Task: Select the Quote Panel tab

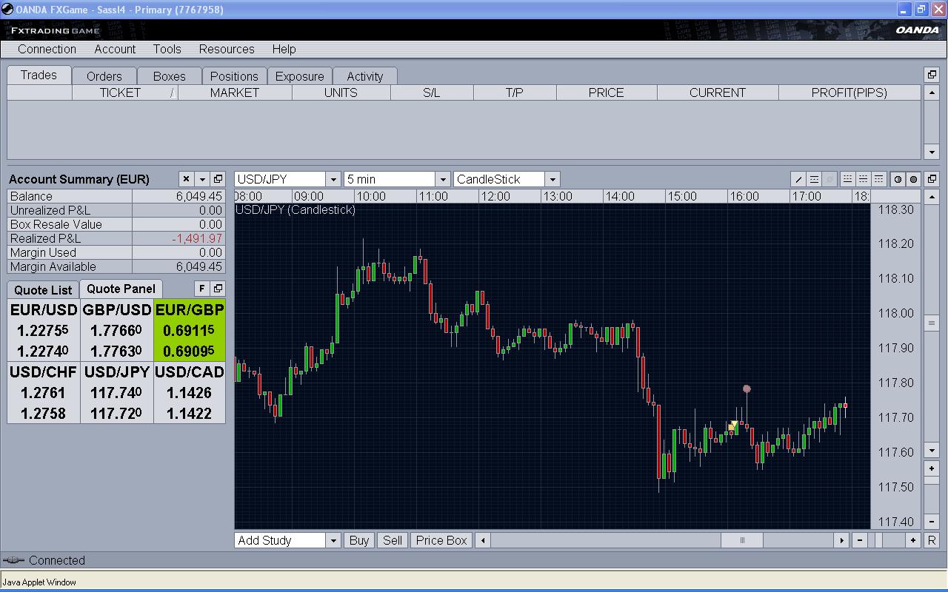Action: pos(121,289)
